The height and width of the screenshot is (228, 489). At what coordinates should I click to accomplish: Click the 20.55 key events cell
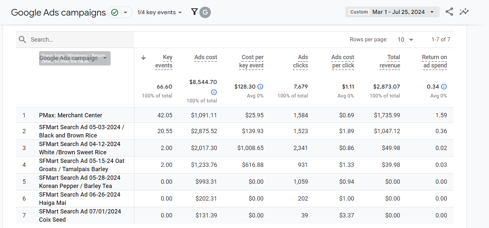(165, 131)
